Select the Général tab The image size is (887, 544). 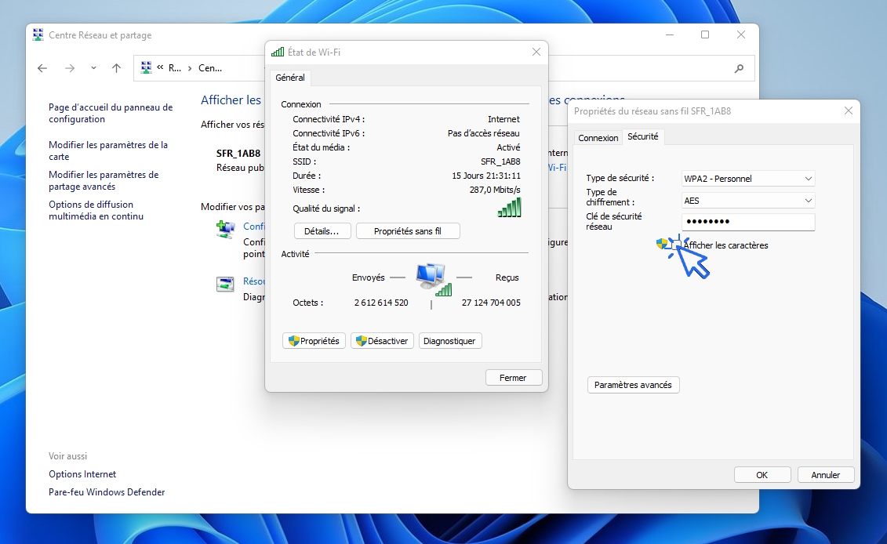[289, 78]
